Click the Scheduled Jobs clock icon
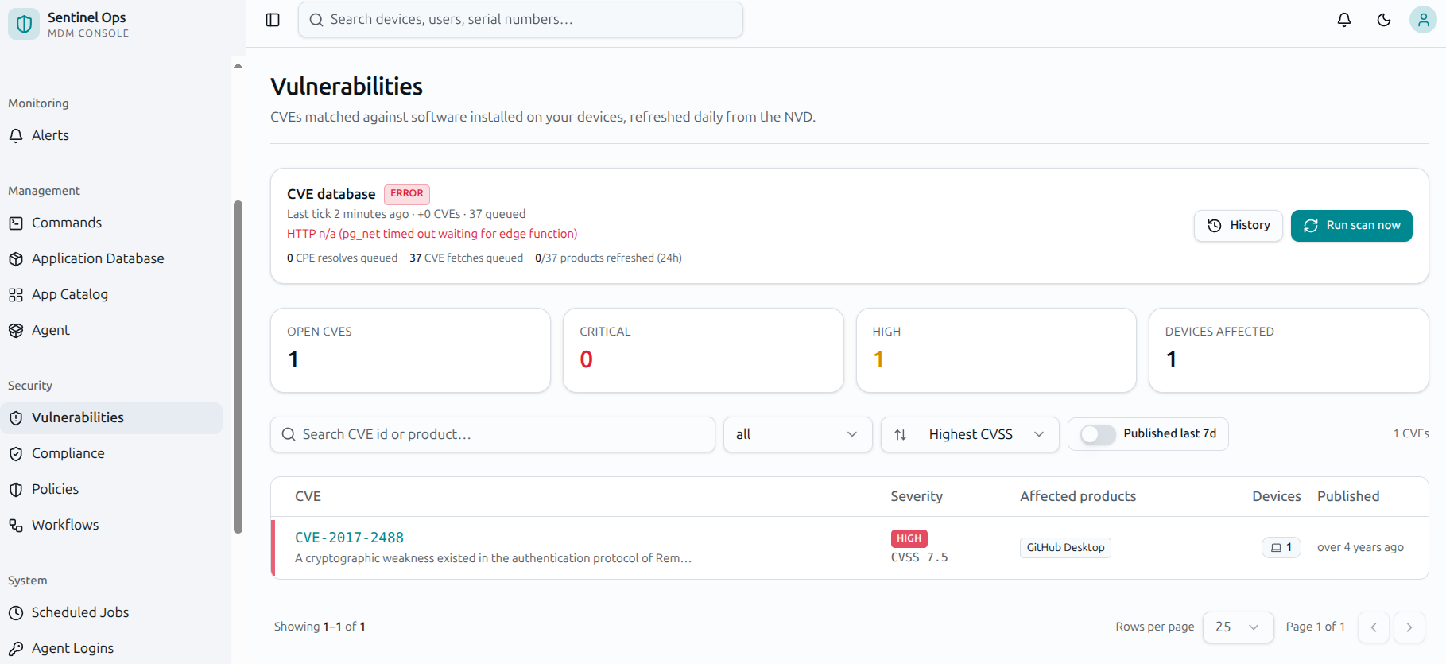 16,613
